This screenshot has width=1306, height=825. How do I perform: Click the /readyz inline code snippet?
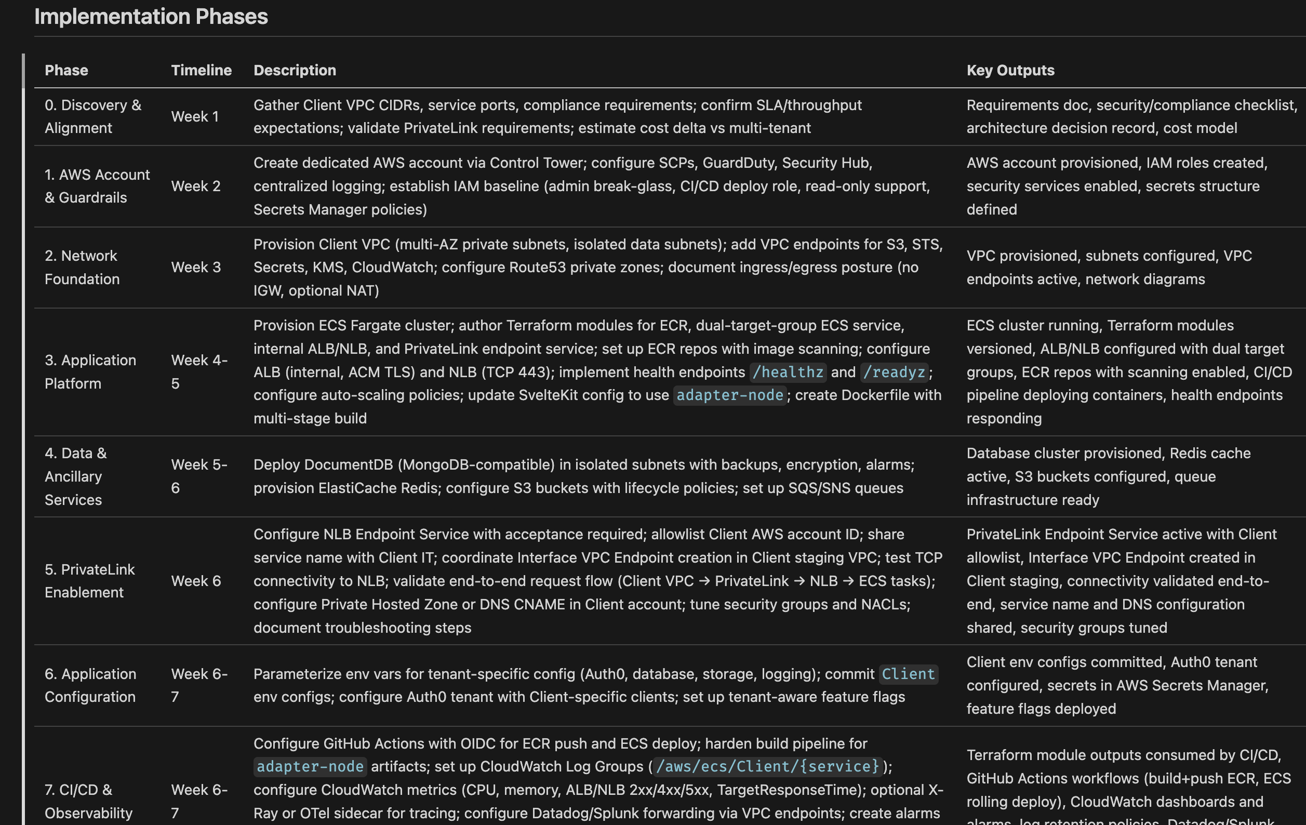(894, 372)
